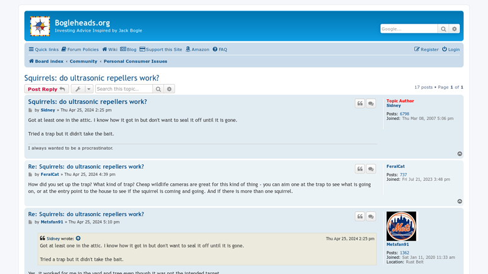
Task: Focus the Search this topic field
Action: (x=124, y=89)
